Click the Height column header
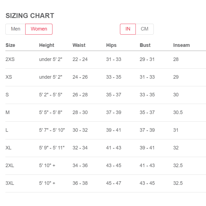206x206 pixels. click(47, 45)
